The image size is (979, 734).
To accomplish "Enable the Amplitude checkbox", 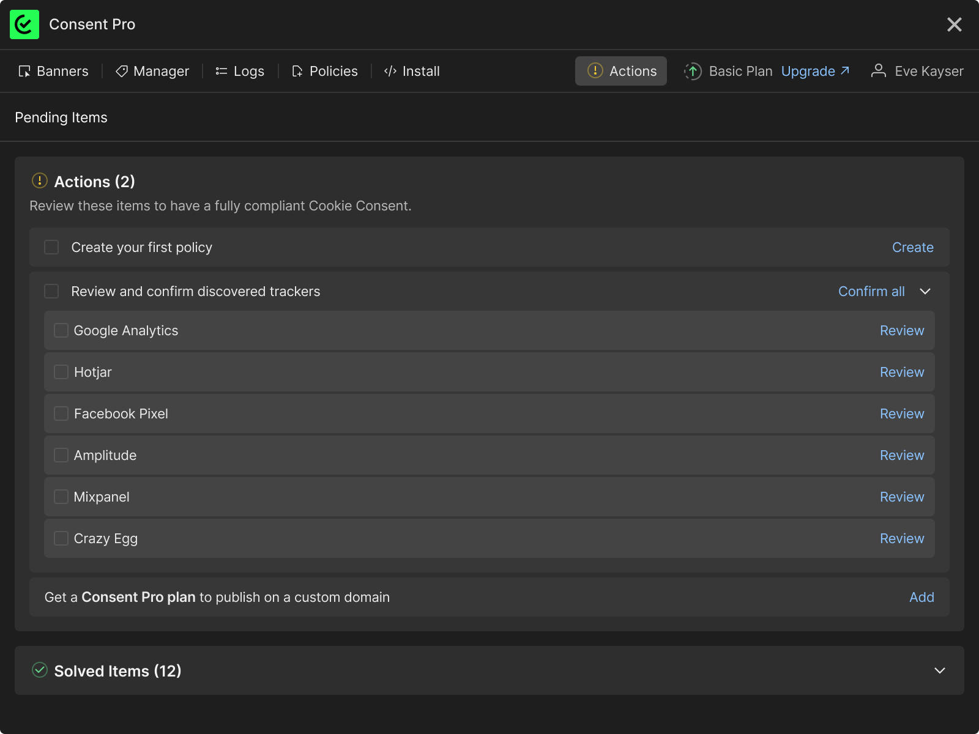I will (x=61, y=455).
